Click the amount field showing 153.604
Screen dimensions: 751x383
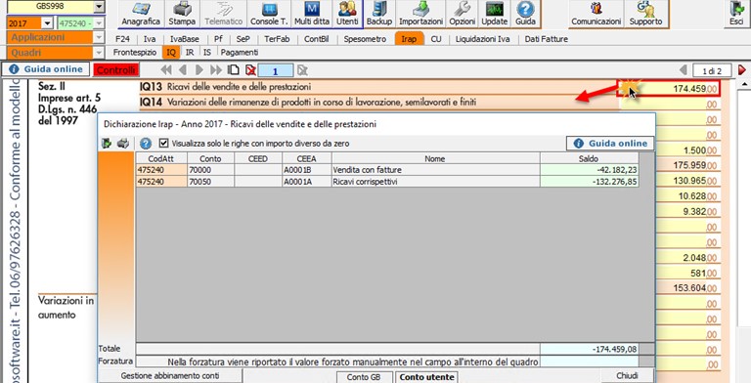pos(687,287)
